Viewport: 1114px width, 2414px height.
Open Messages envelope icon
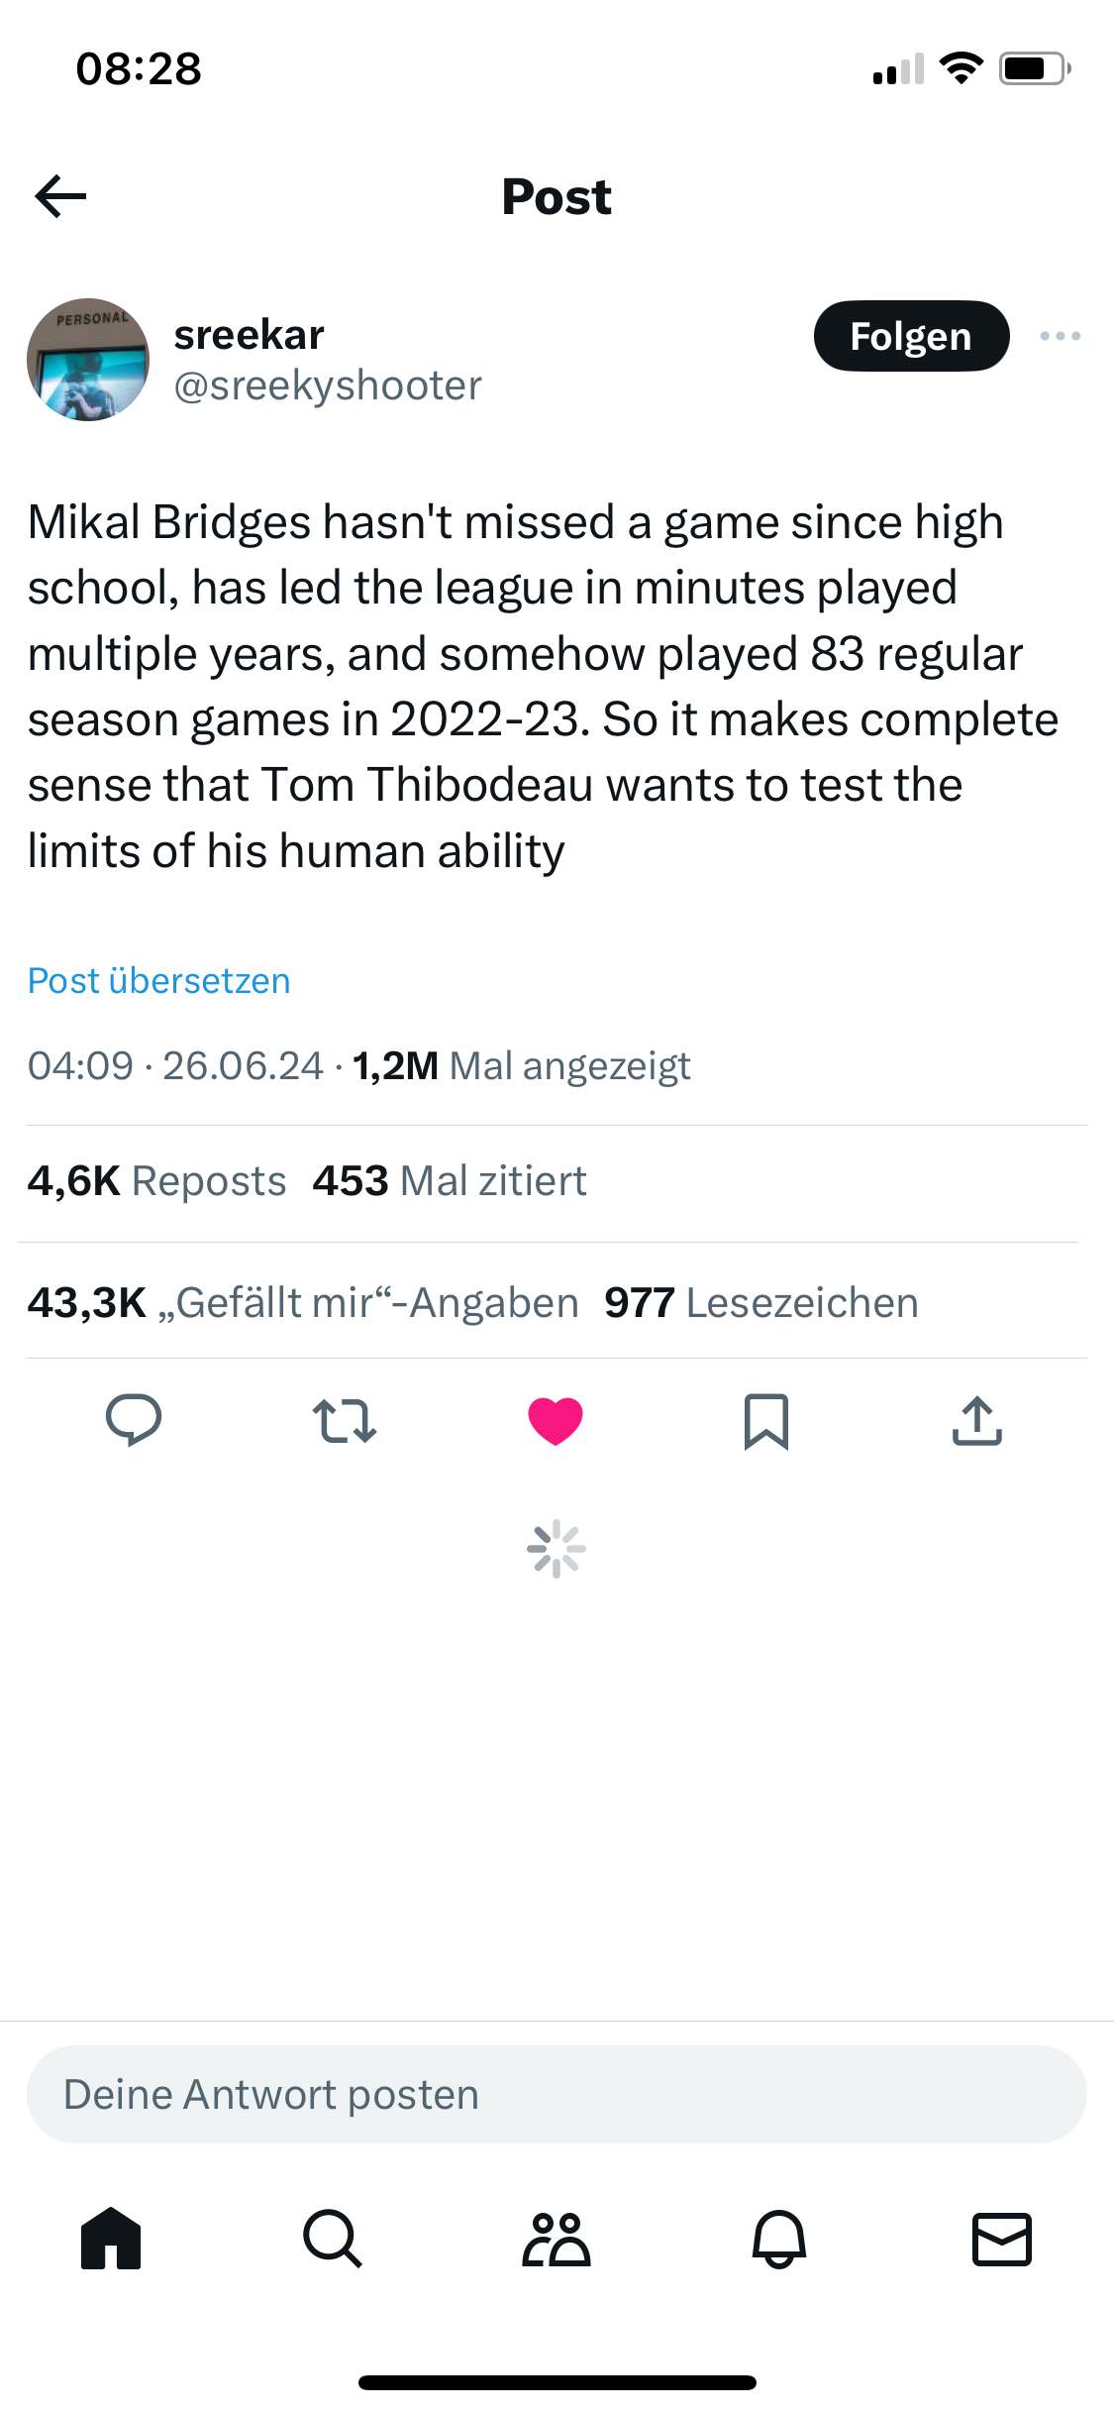(x=1002, y=2239)
